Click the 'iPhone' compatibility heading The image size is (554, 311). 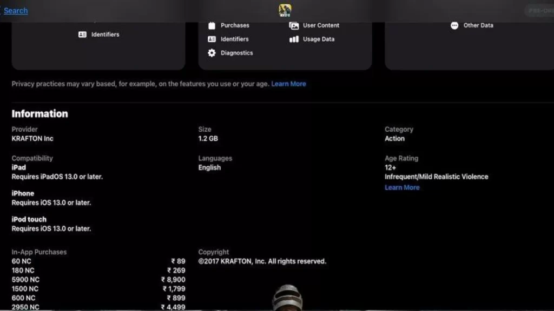pos(23,194)
